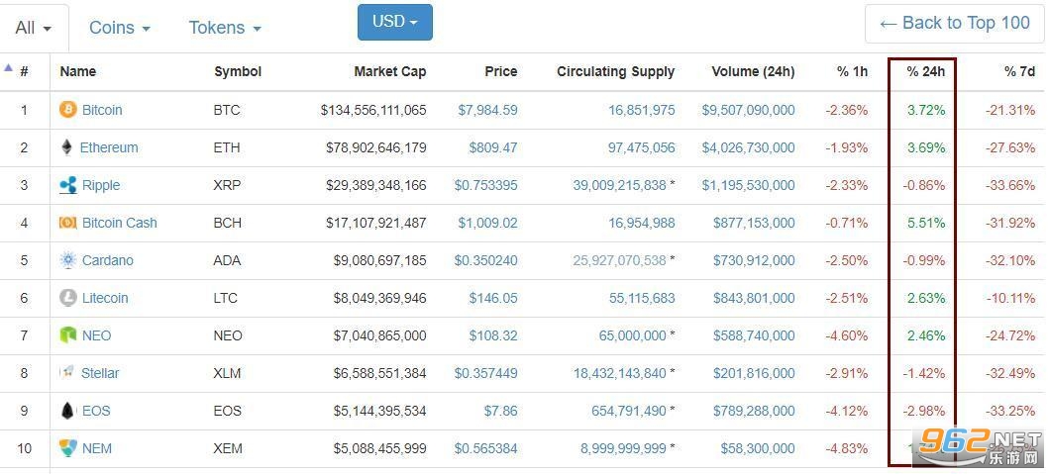Click the Ripple logo icon
1050x474 pixels.
click(x=67, y=185)
